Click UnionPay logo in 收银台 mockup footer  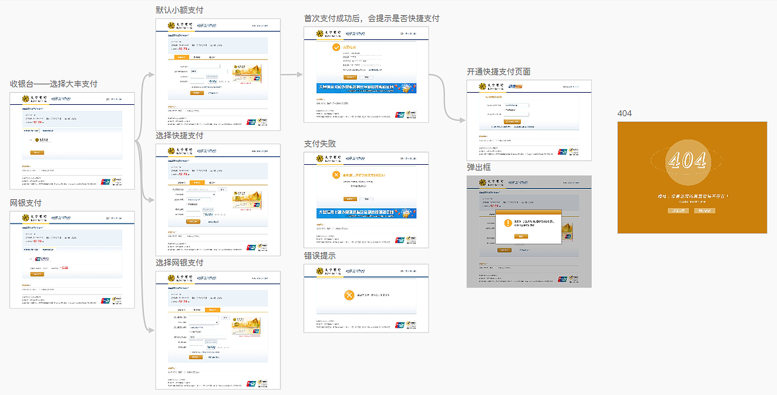[x=106, y=181]
